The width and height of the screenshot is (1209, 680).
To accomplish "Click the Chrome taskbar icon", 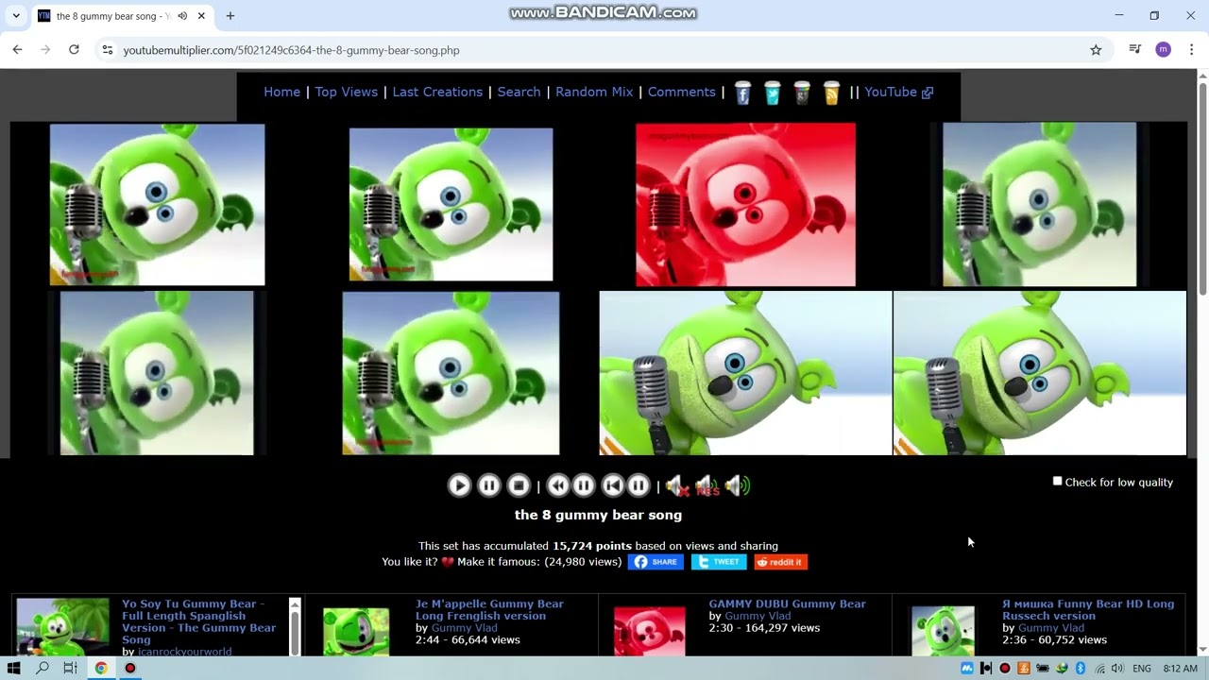I will [100, 669].
